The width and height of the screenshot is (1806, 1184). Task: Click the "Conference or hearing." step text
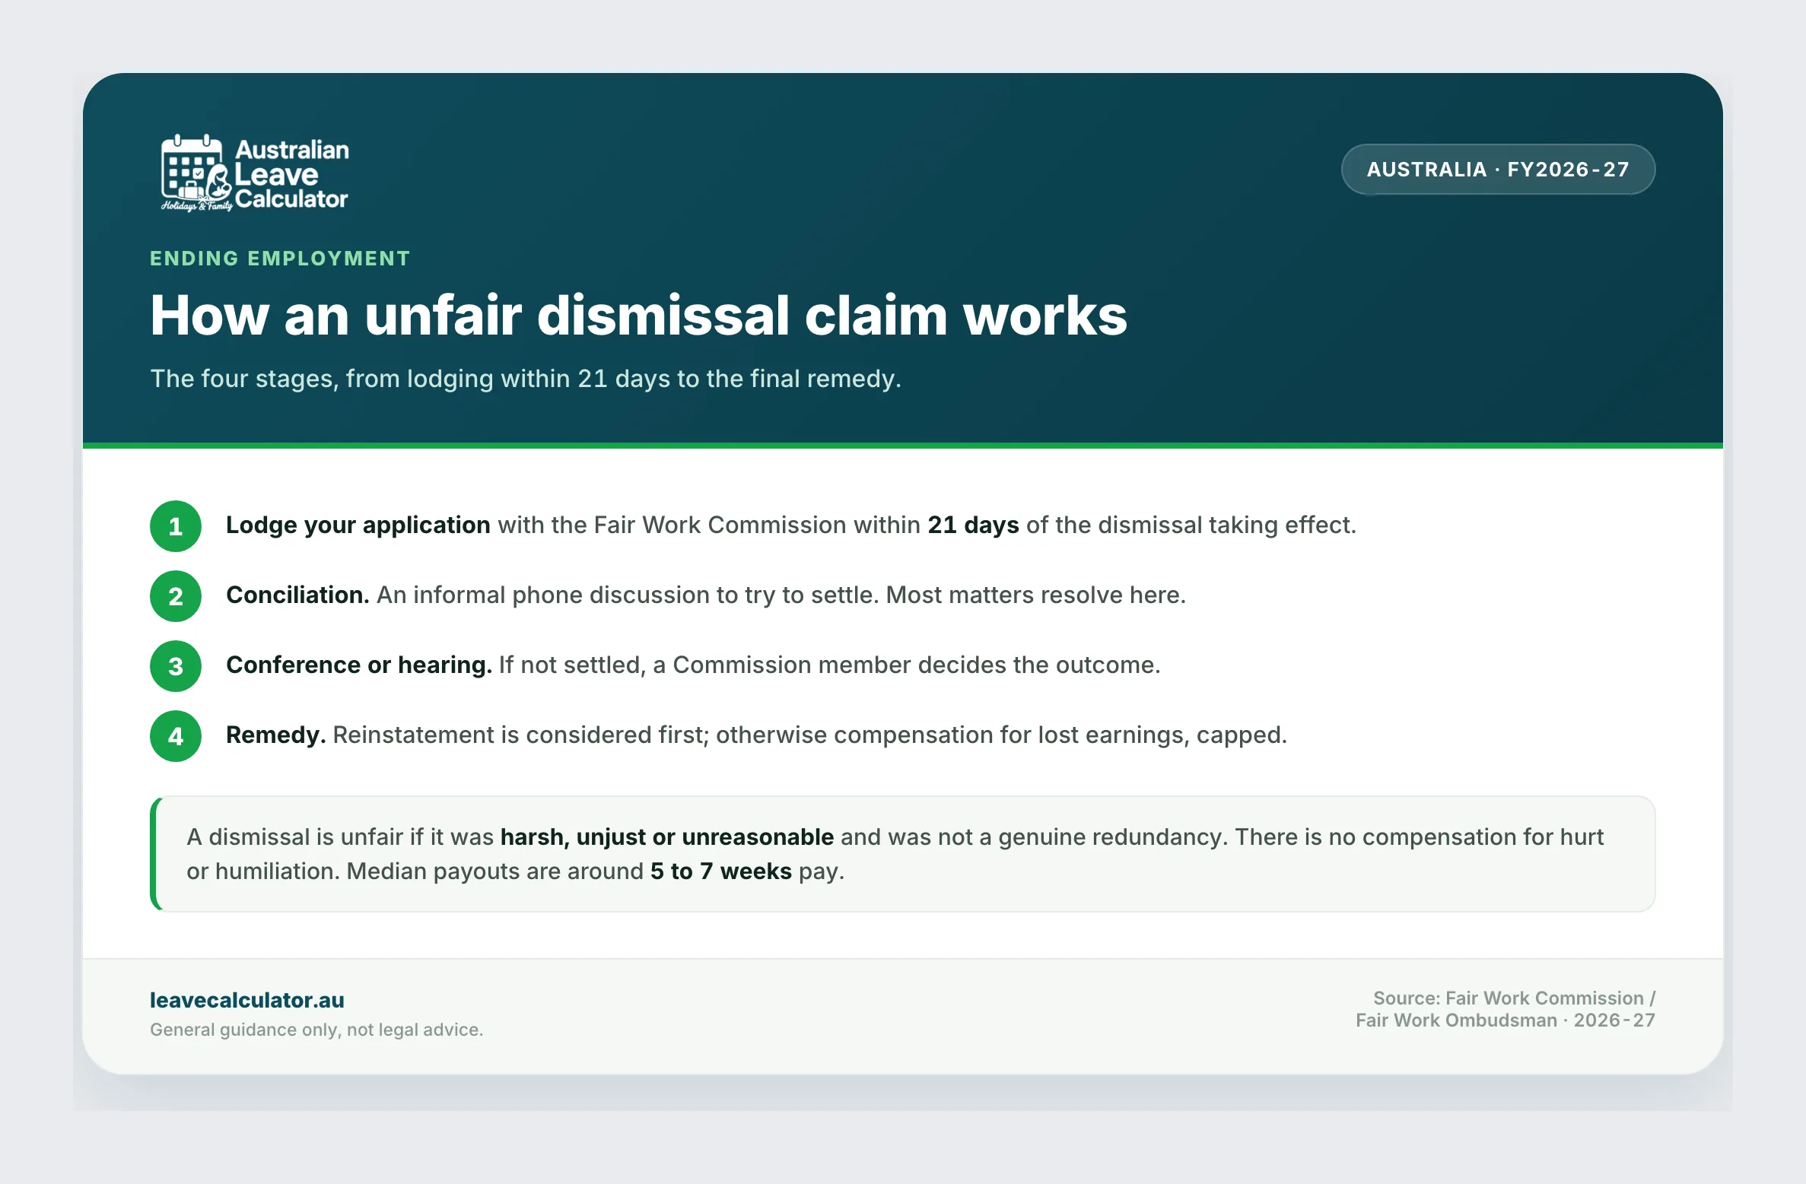pos(359,665)
